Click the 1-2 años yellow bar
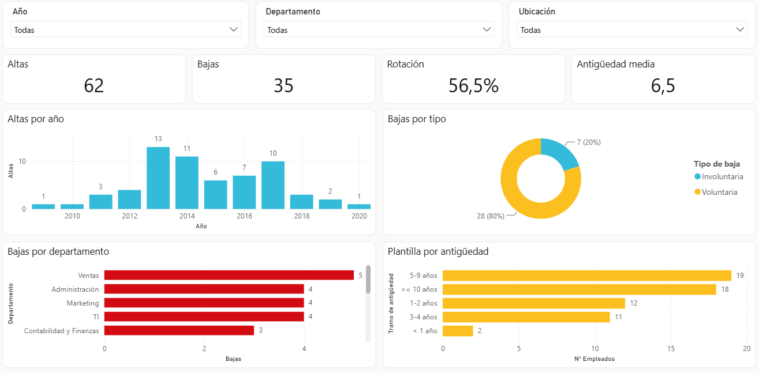This screenshot has height=373, width=759. pos(534,303)
